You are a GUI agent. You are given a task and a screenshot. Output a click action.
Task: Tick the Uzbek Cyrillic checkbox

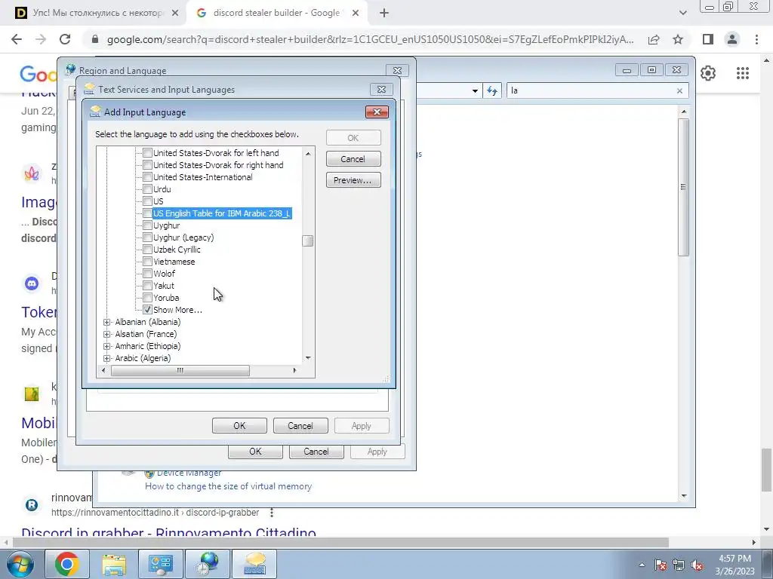[147, 250]
